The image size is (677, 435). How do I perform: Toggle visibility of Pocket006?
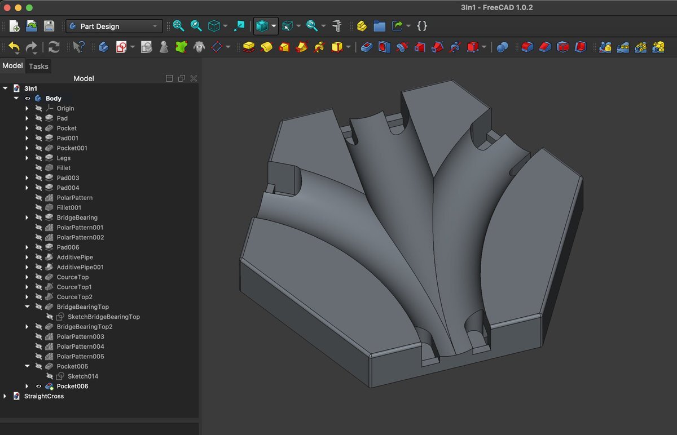[x=39, y=387]
